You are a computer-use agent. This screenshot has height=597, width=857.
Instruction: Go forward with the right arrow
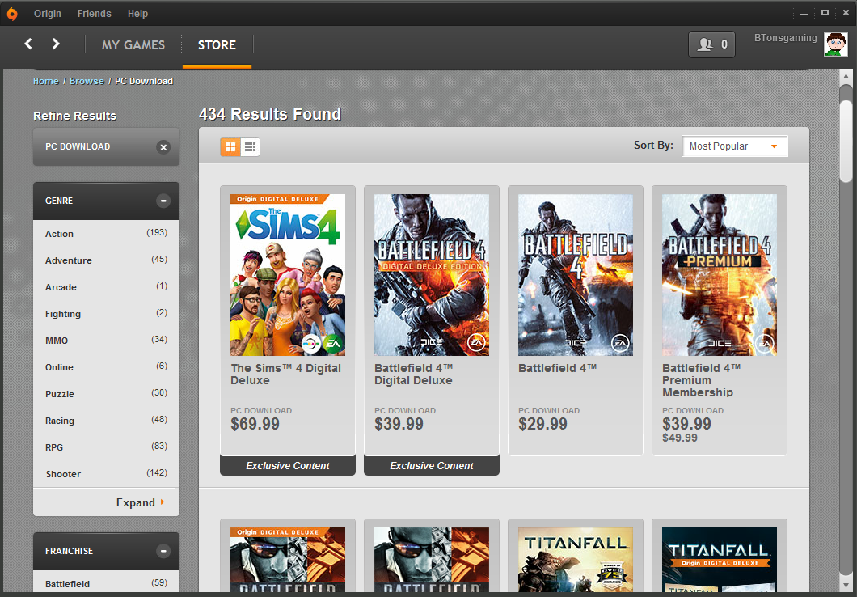[x=56, y=44]
